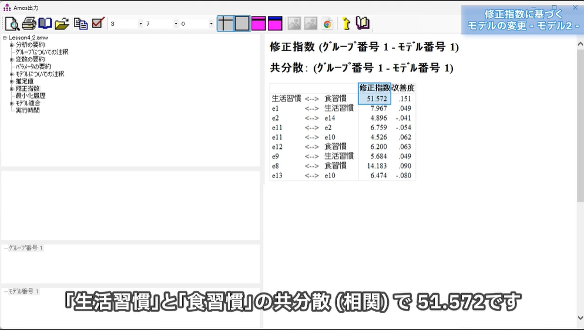The width and height of the screenshot is (584, 330).
Task: Toggle table rules with the crossed-lines icon
Action: [x=226, y=23]
